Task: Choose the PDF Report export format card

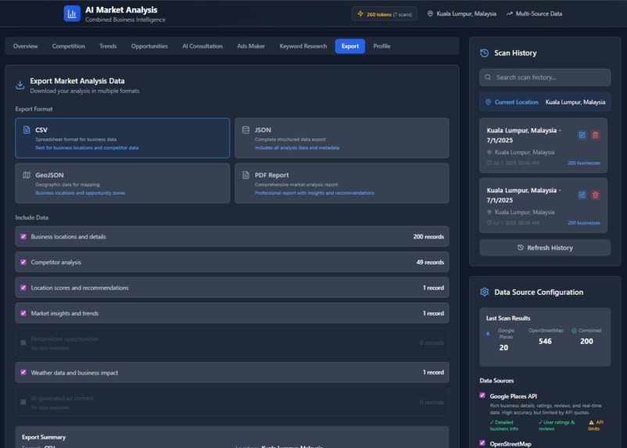Action: pos(342,183)
